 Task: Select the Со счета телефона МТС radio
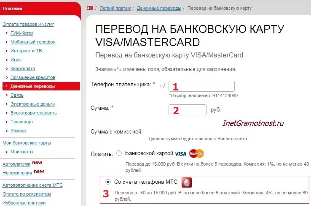(x=108, y=182)
